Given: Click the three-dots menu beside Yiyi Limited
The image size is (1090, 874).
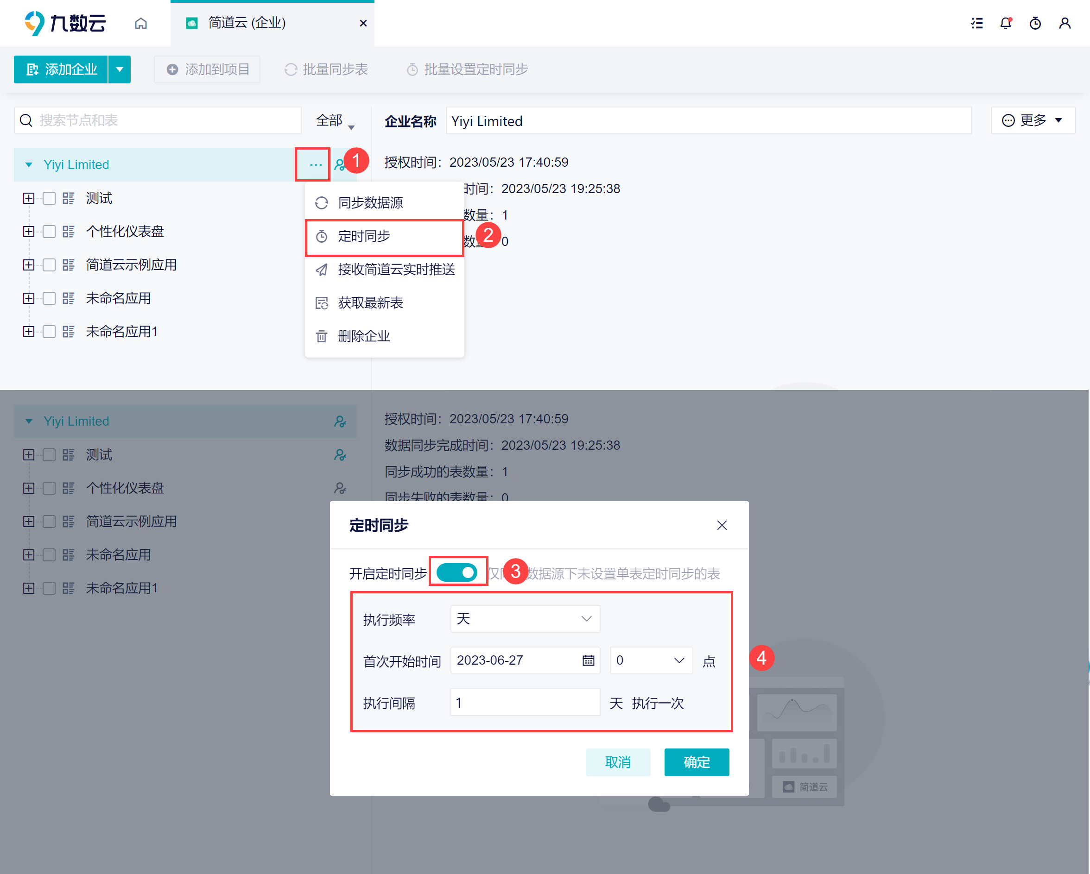Looking at the screenshot, I should pos(316,165).
